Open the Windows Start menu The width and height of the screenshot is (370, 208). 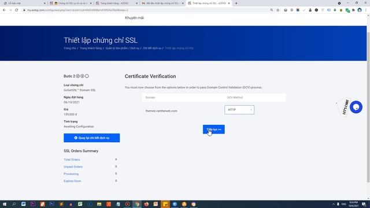(5, 204)
